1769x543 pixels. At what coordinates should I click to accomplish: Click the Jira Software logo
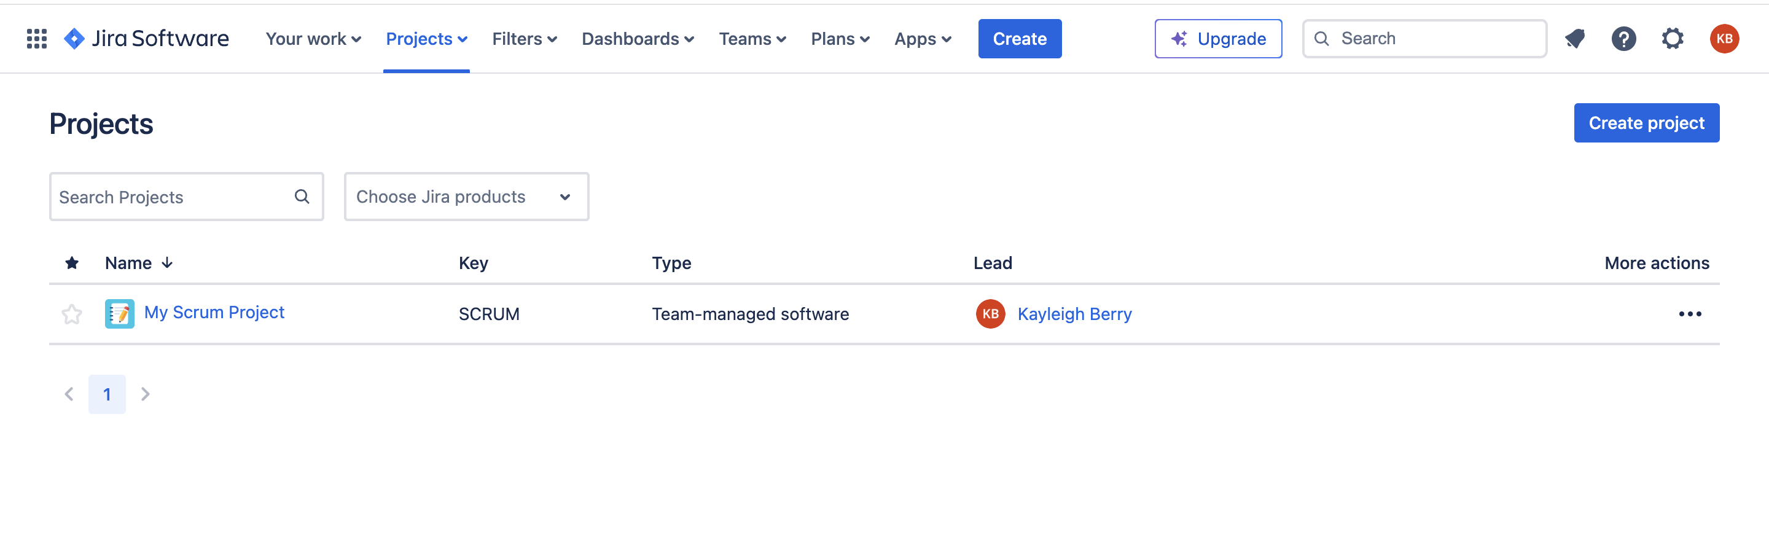[x=146, y=39]
